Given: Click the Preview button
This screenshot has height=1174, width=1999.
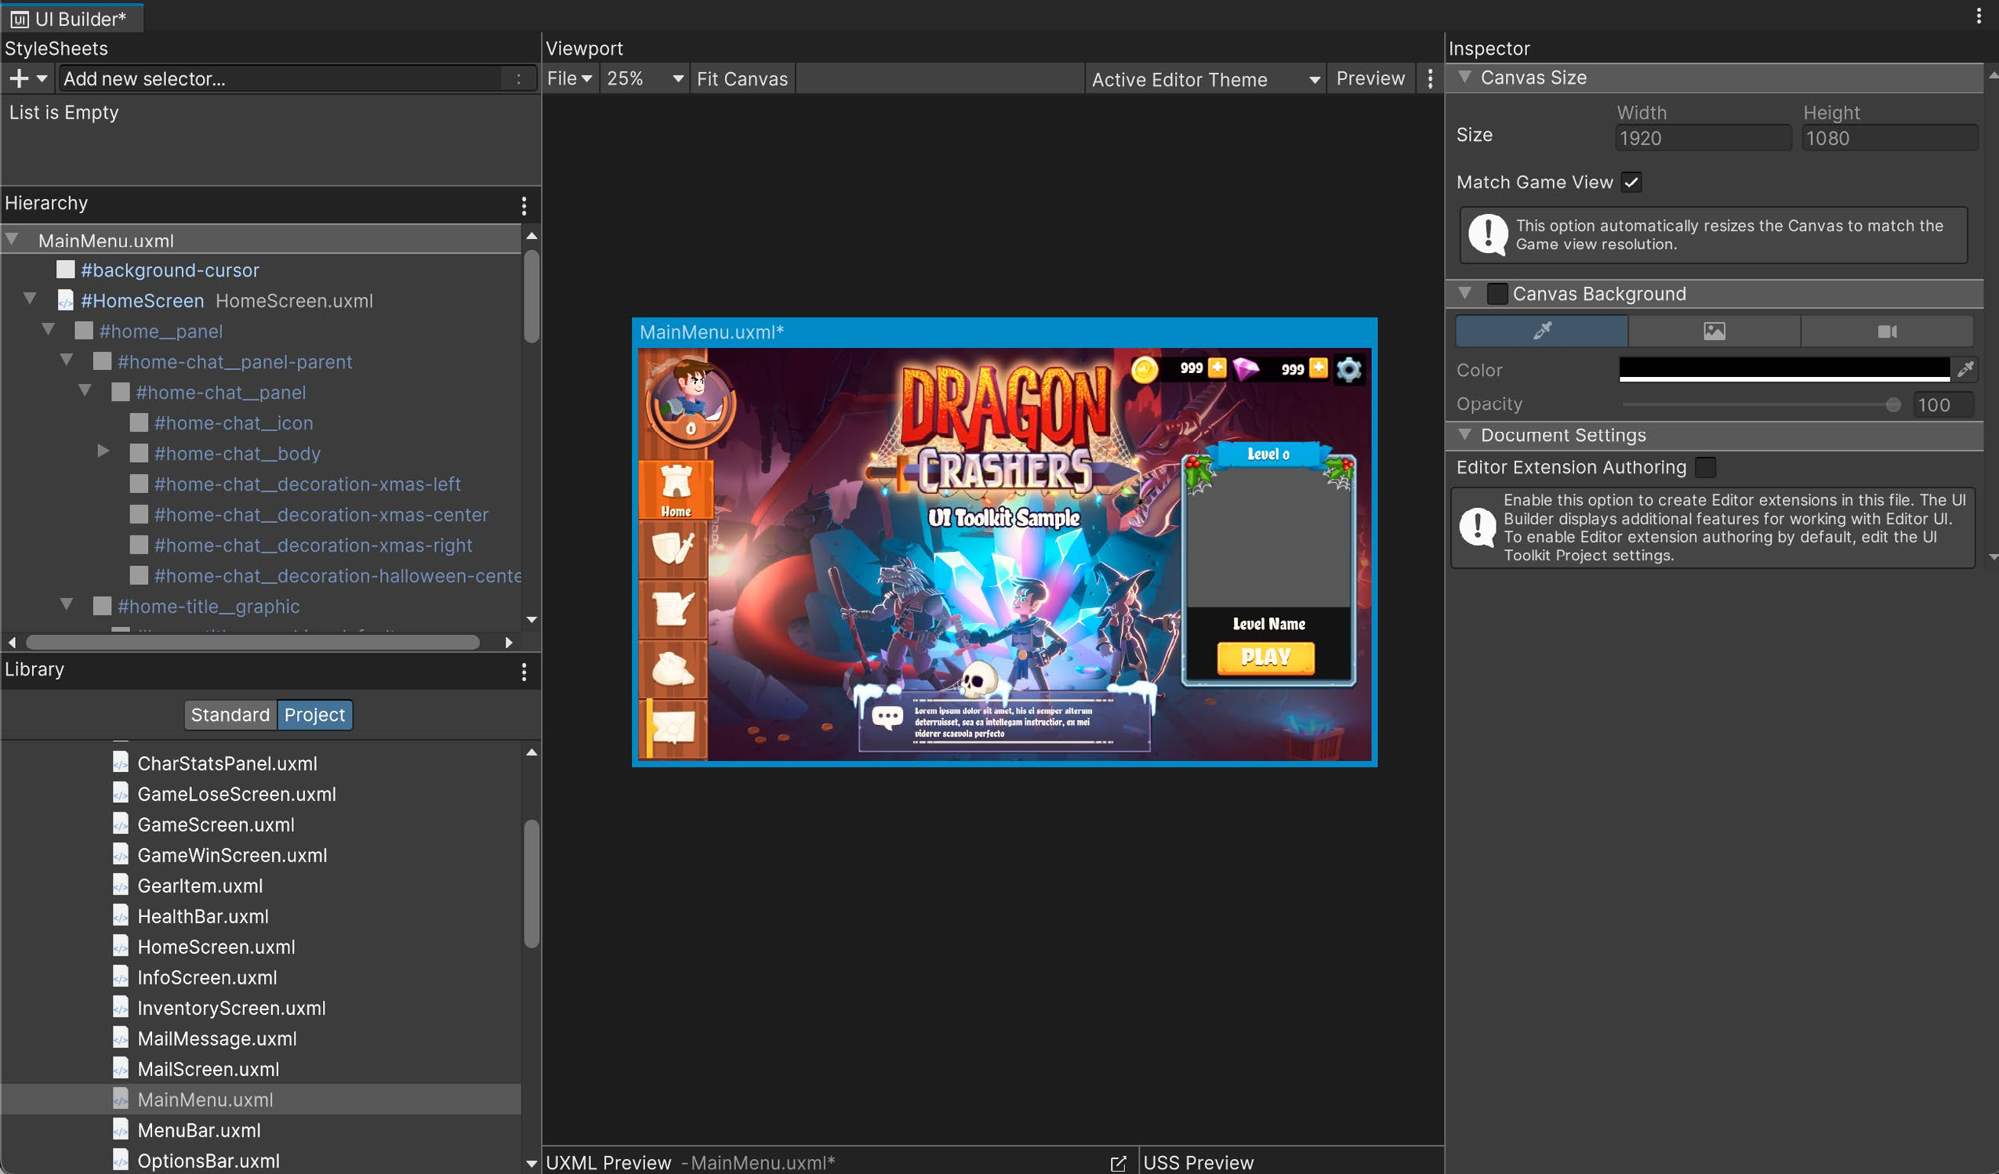Looking at the screenshot, I should [x=1370, y=78].
